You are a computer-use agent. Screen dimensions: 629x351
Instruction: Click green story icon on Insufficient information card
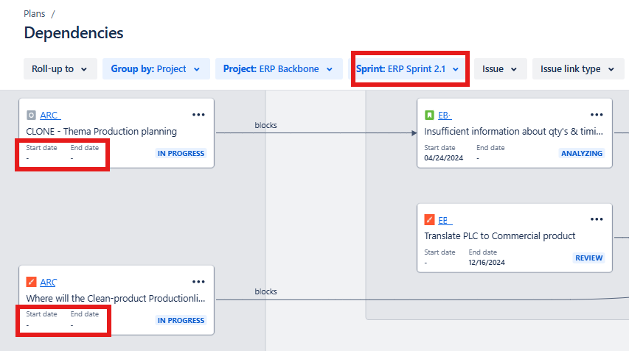[429, 116]
